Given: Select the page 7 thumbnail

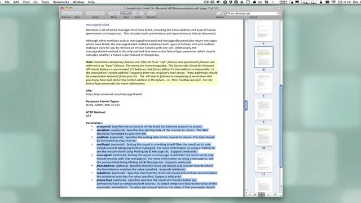Looking at the screenshot, I should point(263,57).
